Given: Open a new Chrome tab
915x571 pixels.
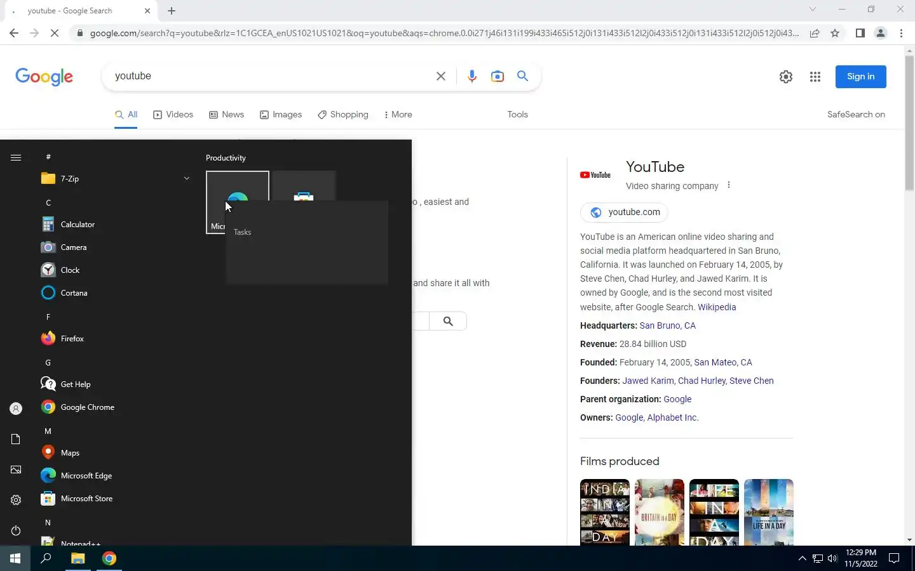Looking at the screenshot, I should tap(172, 11).
